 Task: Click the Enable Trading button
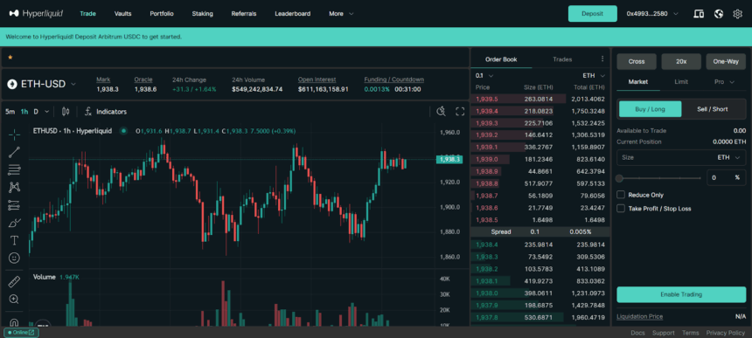click(x=681, y=294)
